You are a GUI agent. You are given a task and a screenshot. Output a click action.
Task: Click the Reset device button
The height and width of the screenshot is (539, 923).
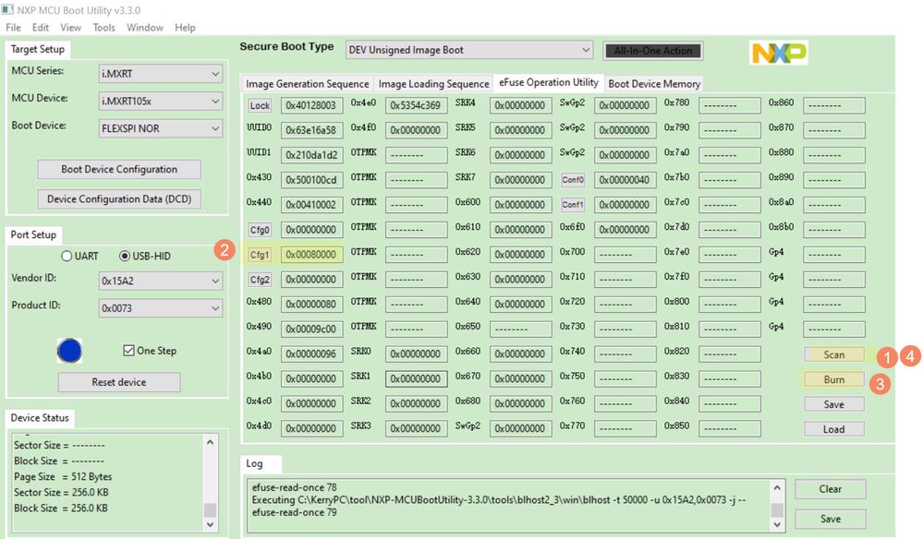pyautogui.click(x=119, y=382)
